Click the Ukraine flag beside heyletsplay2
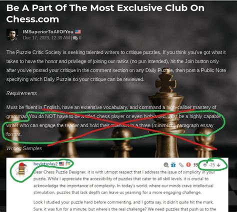 click(68, 164)
